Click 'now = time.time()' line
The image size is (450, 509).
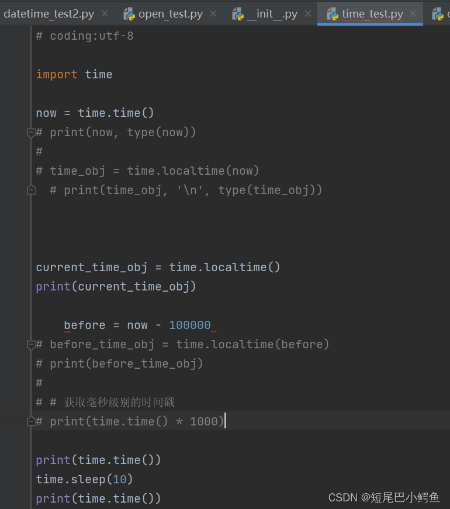tap(95, 113)
